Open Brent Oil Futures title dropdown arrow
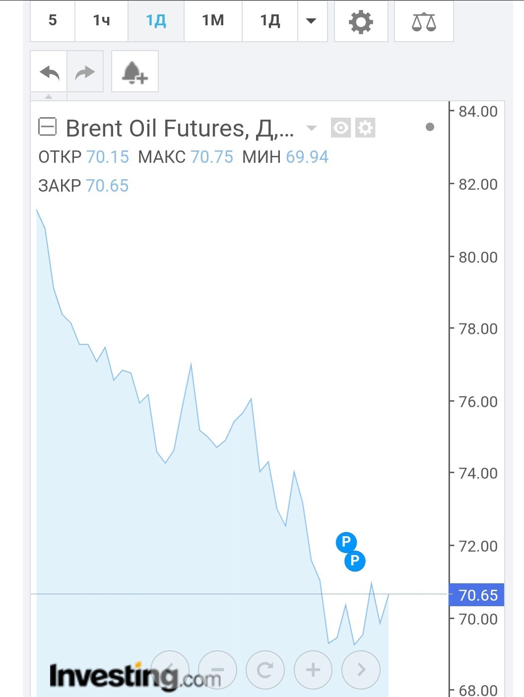The height and width of the screenshot is (697, 524). tap(312, 129)
